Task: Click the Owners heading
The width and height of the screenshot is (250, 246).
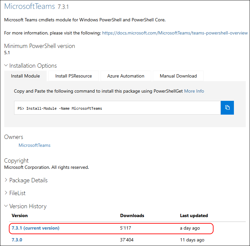Action: 13,137
